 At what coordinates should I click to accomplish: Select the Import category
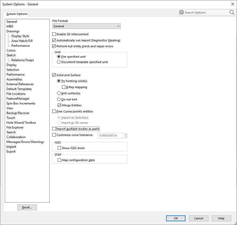click(11, 147)
